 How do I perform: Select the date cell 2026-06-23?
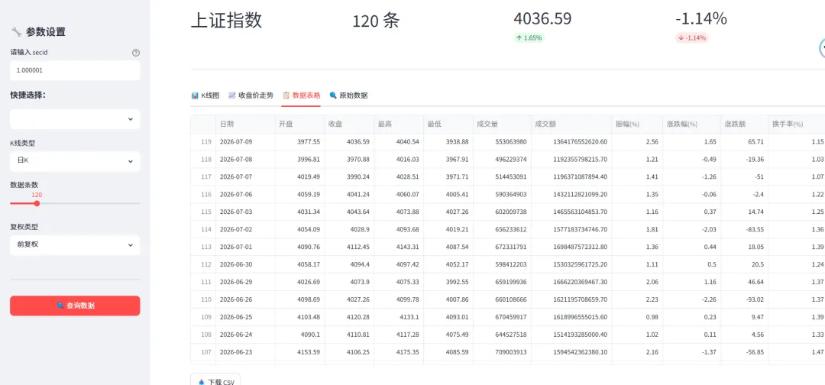click(x=245, y=352)
